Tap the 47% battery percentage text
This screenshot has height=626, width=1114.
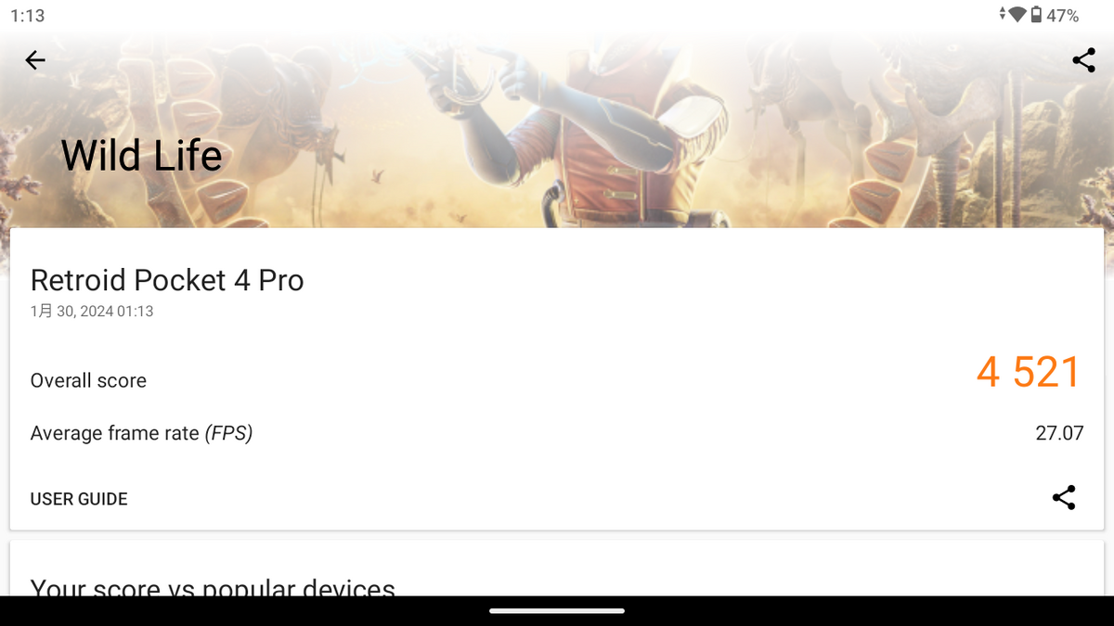tap(1062, 15)
